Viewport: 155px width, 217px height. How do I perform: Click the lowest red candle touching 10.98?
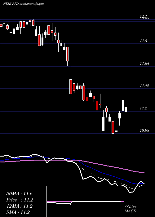pos(113,127)
